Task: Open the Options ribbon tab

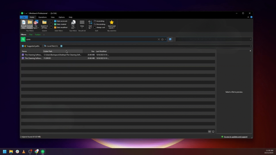Action: coord(61,17)
